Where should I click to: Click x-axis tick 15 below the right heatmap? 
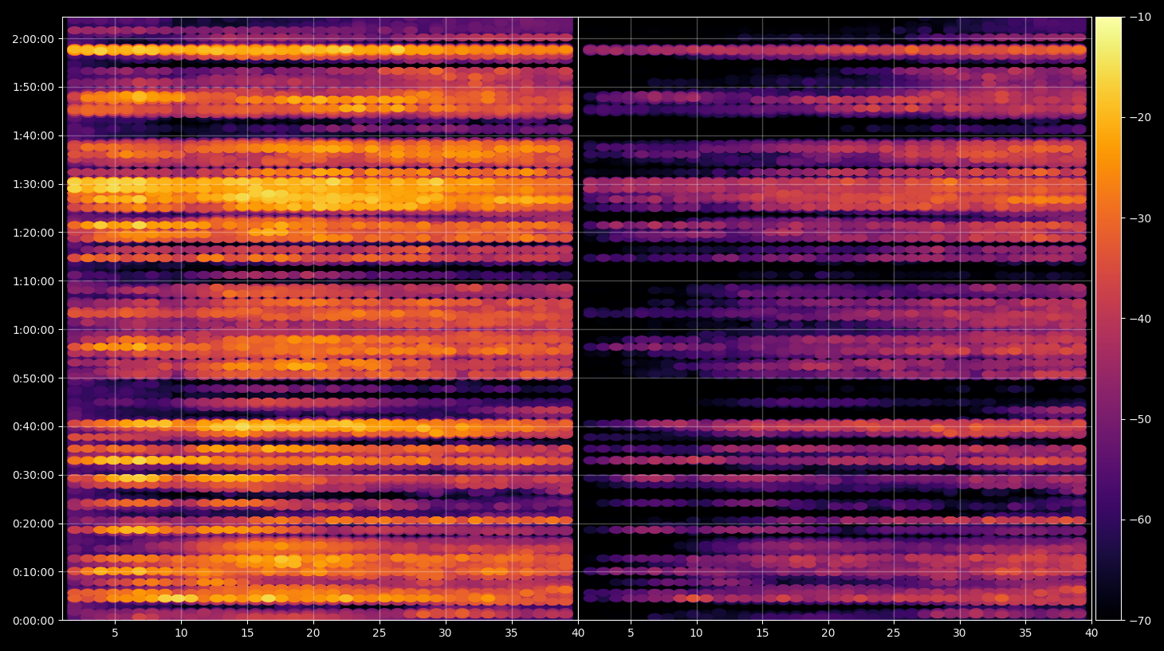coord(762,633)
